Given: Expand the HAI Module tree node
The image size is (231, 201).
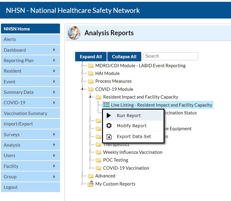Looking at the screenshot, I should [82, 73].
